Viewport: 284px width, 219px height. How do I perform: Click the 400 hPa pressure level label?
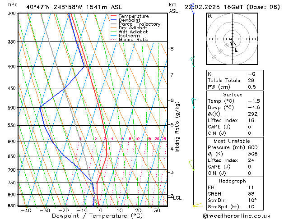(13, 67)
